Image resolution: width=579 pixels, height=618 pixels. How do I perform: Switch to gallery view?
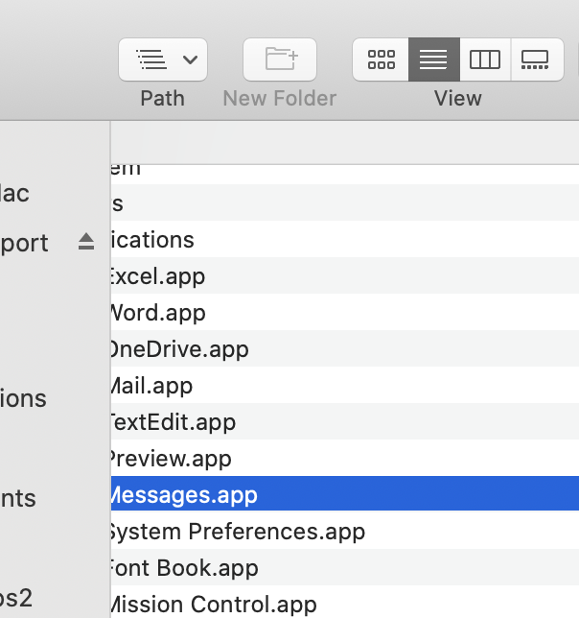[x=537, y=59]
